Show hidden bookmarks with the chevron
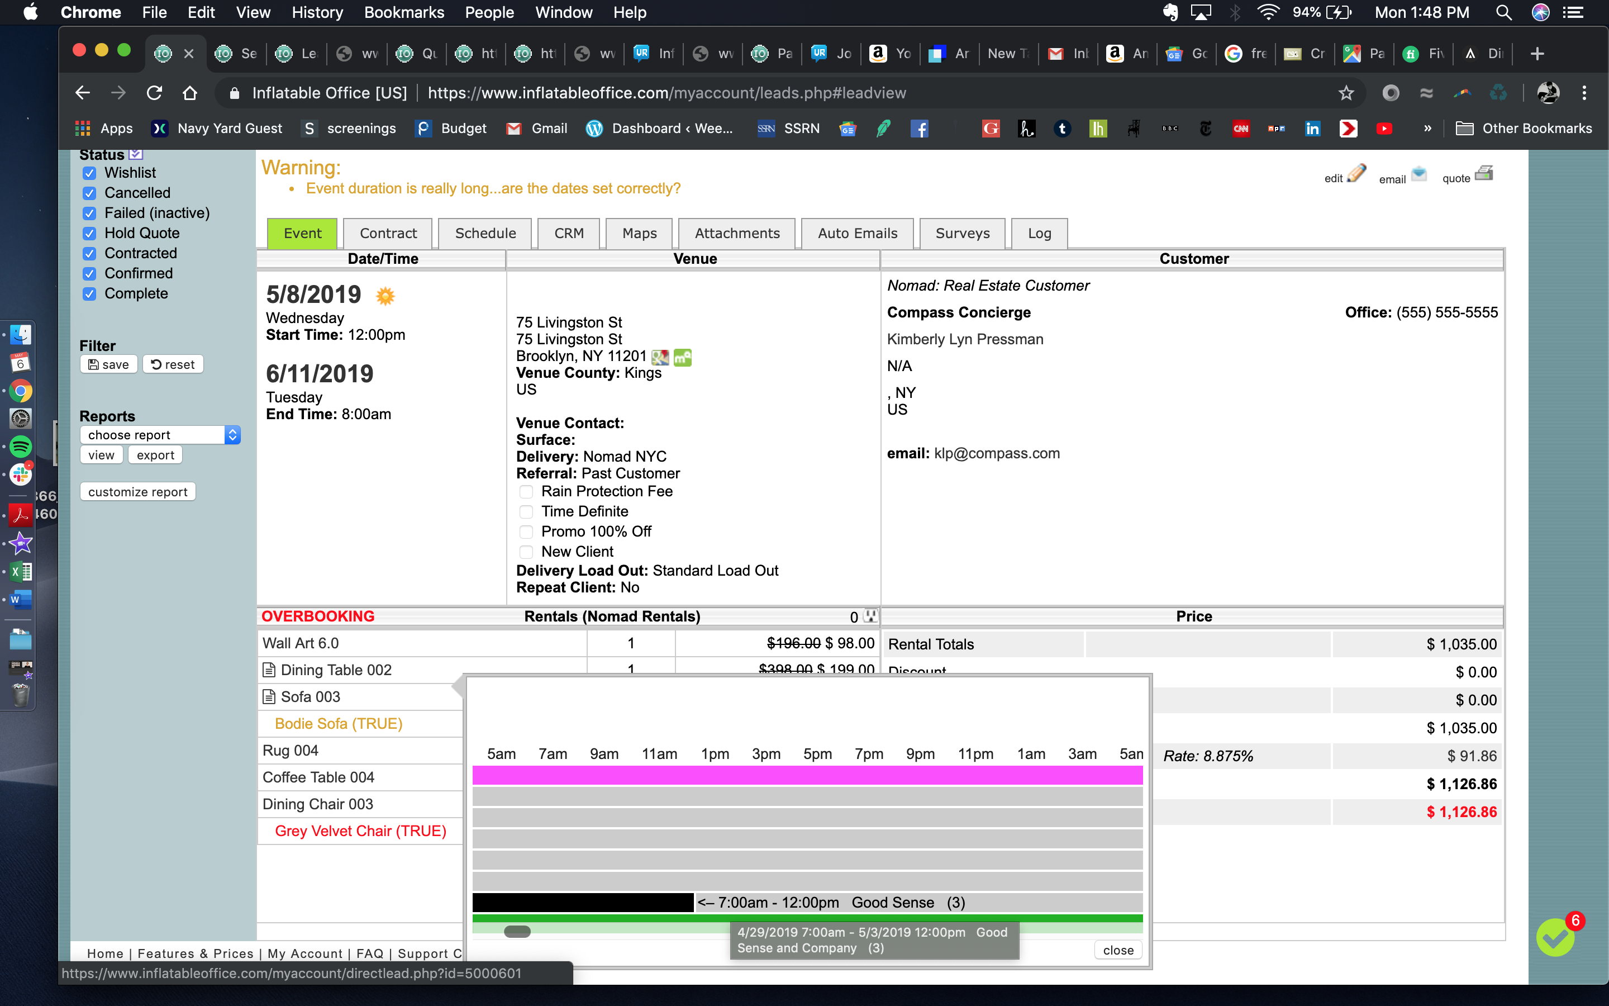 [x=1427, y=129]
